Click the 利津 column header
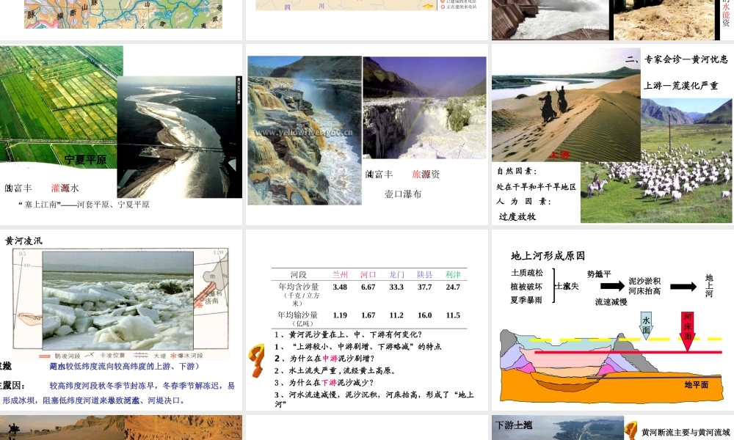Image resolution: width=734 pixels, height=440 pixels. [x=453, y=274]
